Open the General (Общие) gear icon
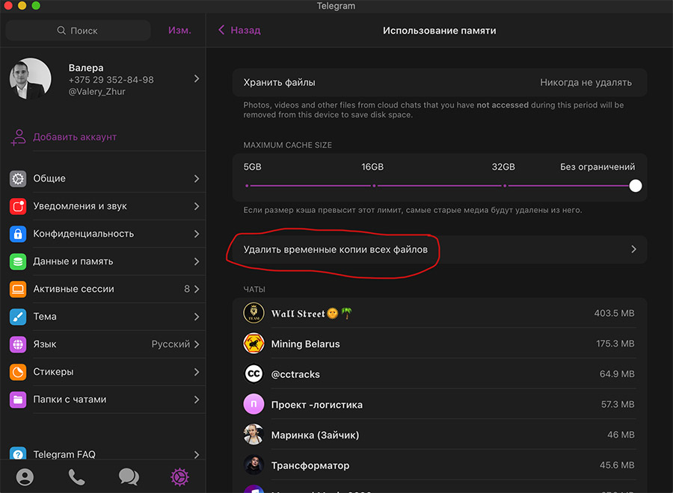 [18, 179]
